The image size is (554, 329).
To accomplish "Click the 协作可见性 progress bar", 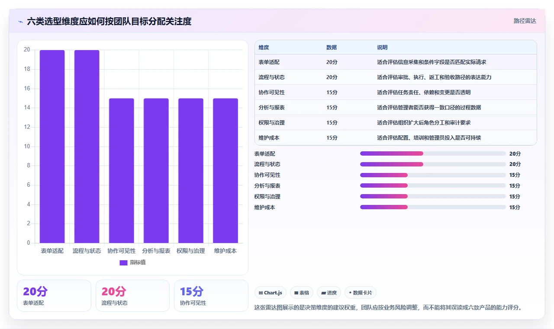I will pos(433,175).
